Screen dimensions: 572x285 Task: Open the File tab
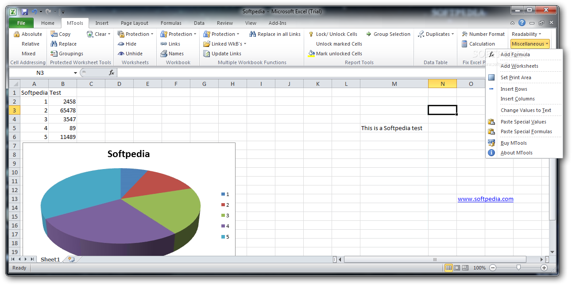21,23
